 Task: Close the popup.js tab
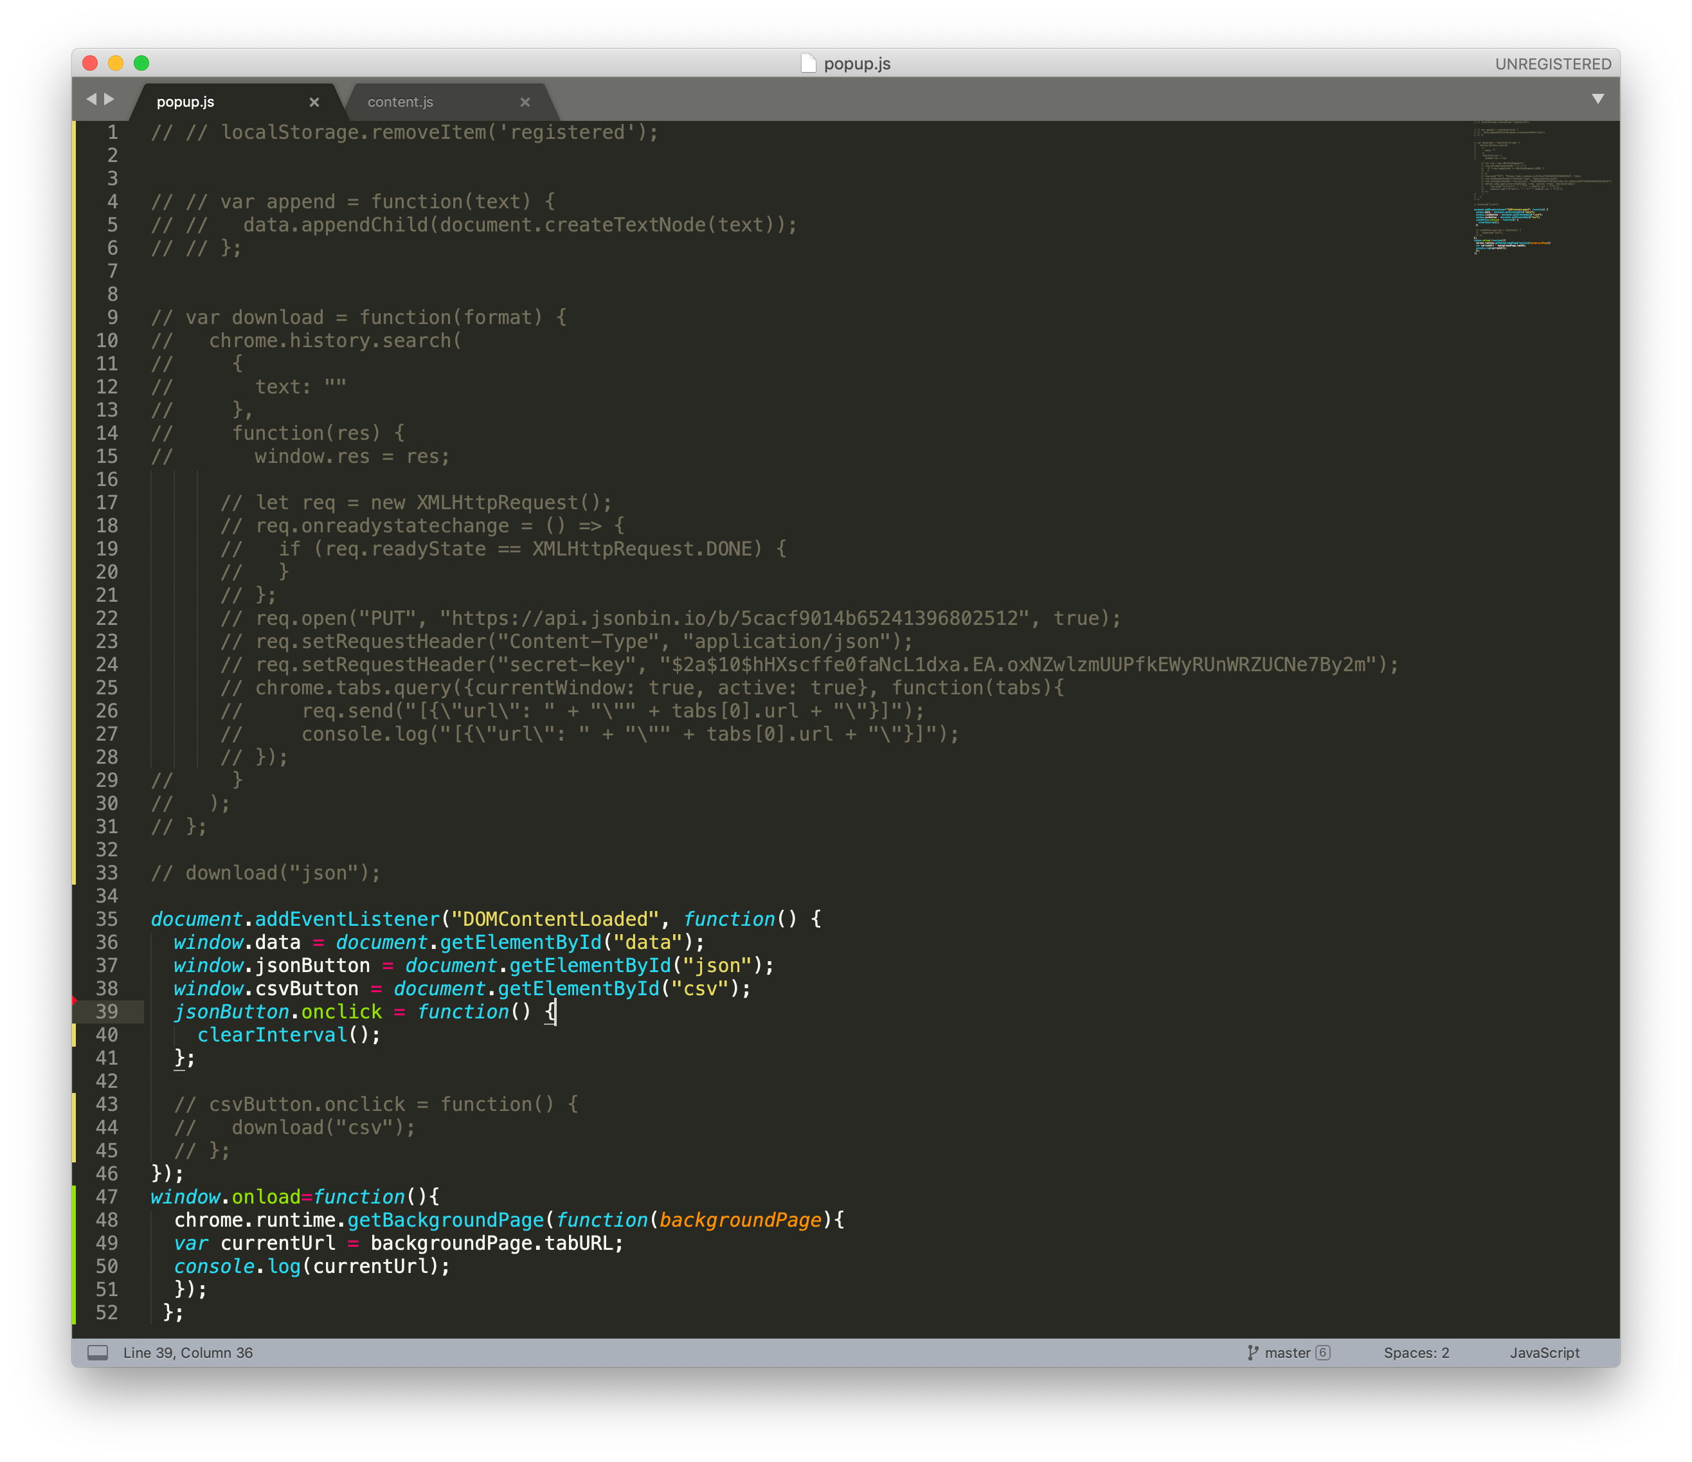[314, 102]
